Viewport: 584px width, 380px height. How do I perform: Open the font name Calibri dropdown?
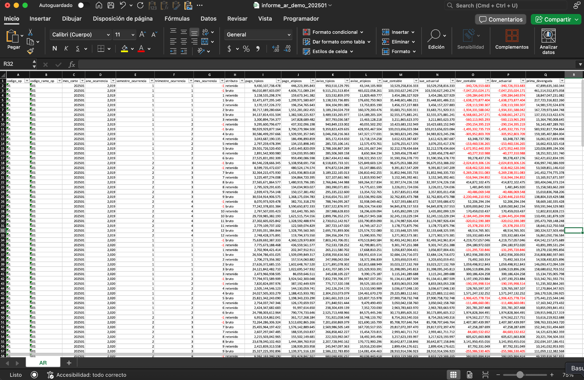[x=108, y=35]
